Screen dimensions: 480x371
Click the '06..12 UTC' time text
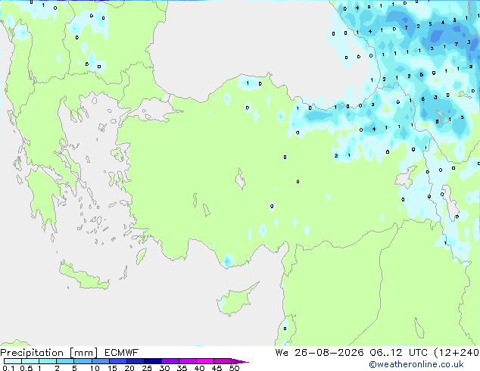(398, 353)
